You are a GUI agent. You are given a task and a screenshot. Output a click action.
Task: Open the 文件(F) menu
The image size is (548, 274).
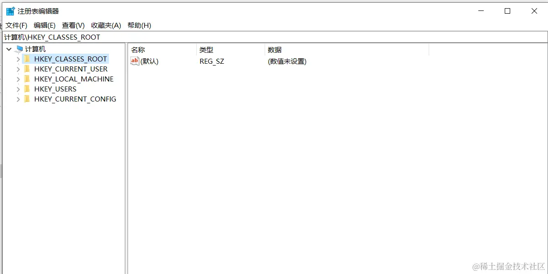[x=16, y=25]
